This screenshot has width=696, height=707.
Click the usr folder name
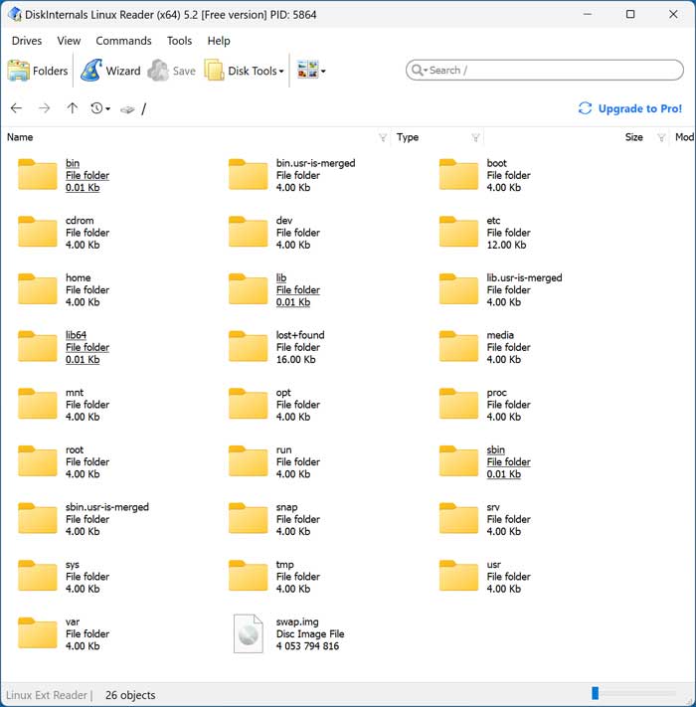[493, 564]
